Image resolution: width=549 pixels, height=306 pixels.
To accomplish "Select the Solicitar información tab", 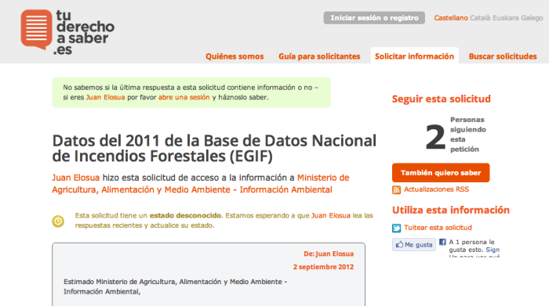I will [415, 56].
